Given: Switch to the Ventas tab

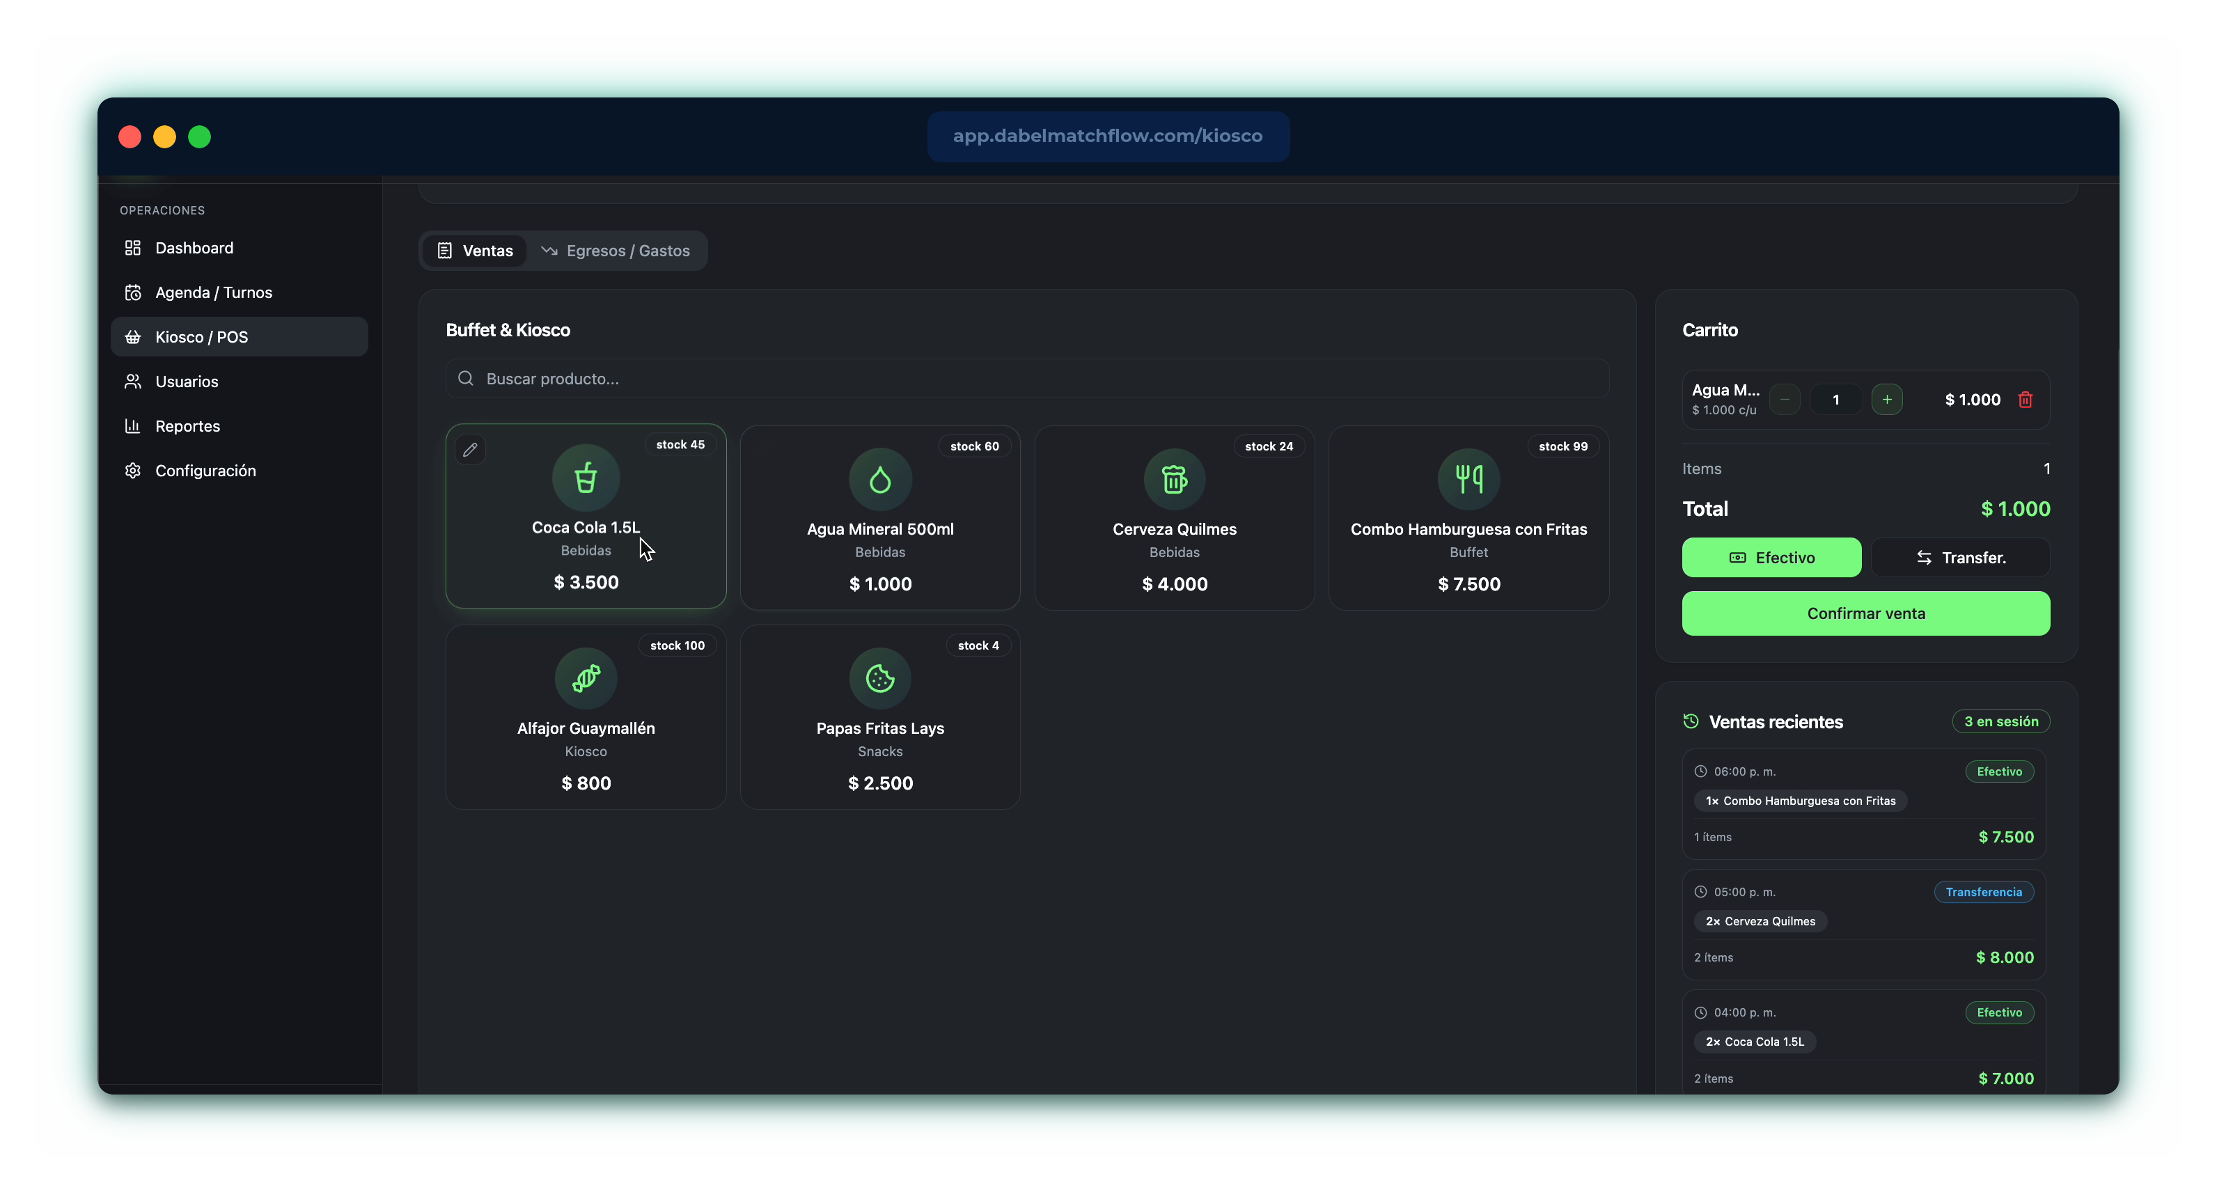Looking at the screenshot, I should 475,251.
